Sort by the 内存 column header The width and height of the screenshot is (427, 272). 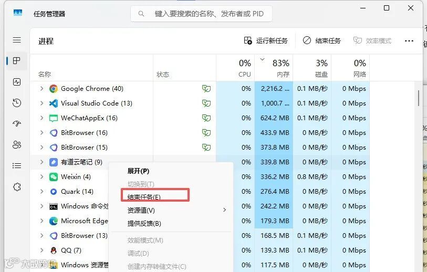(283, 75)
